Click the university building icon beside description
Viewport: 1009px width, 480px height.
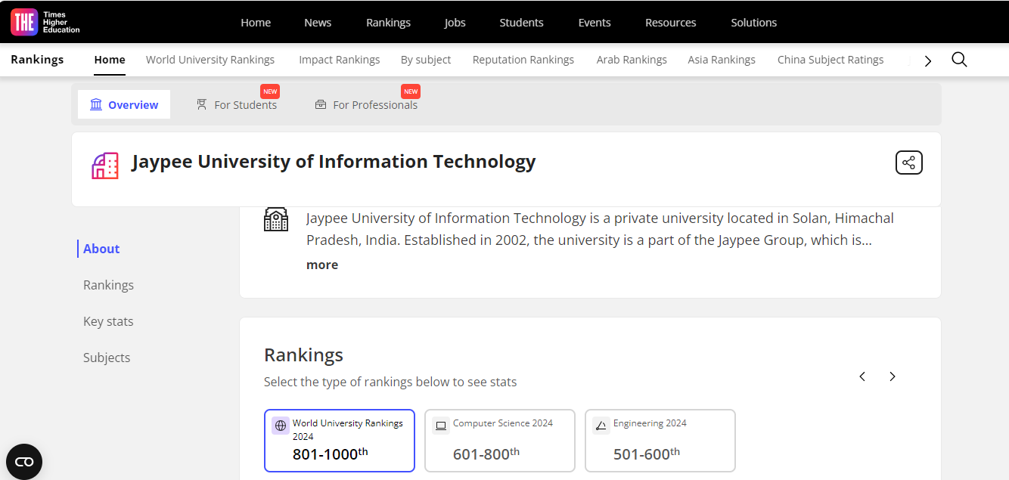point(276,219)
